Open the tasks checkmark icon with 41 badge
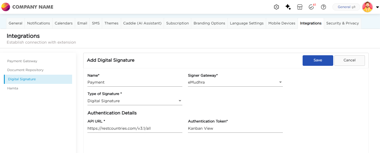 point(312,7)
